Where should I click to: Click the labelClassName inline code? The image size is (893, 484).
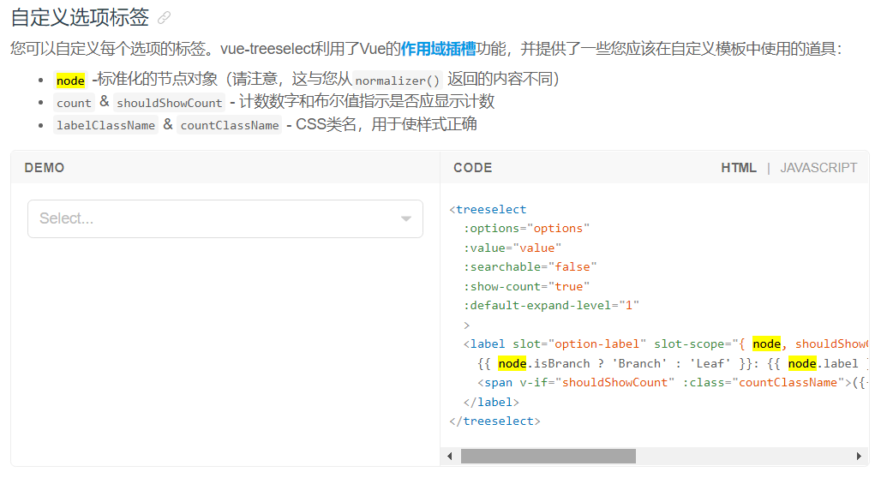105,125
